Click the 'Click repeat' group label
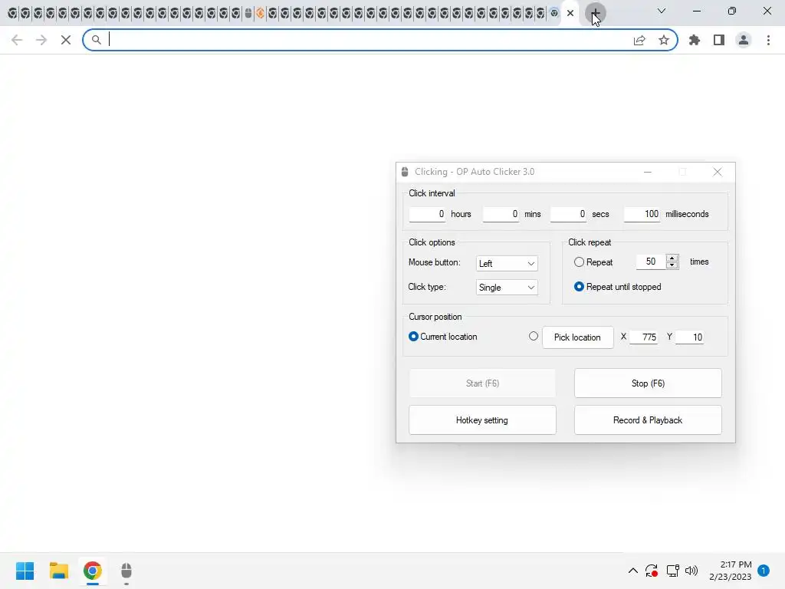Viewport: 785px width, 589px height. point(590,242)
